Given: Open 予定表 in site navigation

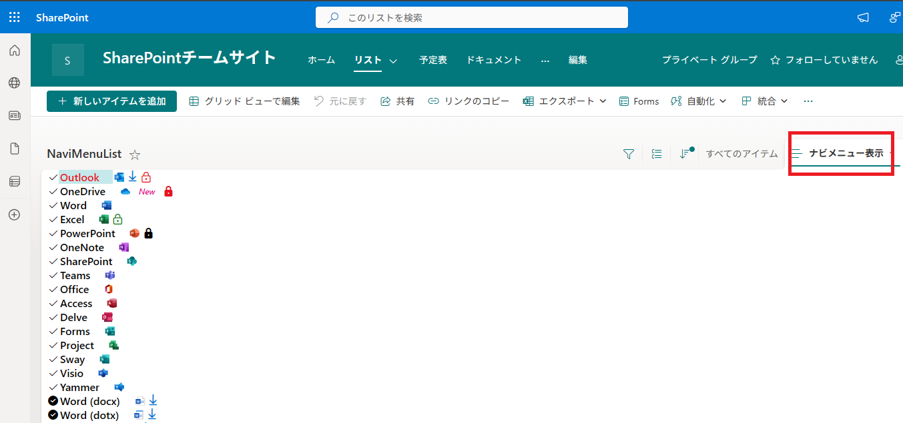Looking at the screenshot, I should [433, 60].
